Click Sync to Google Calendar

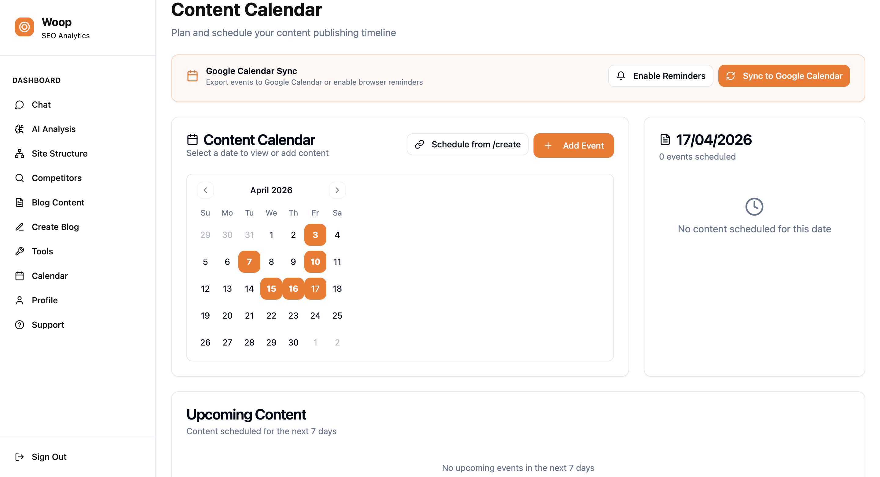pos(784,76)
